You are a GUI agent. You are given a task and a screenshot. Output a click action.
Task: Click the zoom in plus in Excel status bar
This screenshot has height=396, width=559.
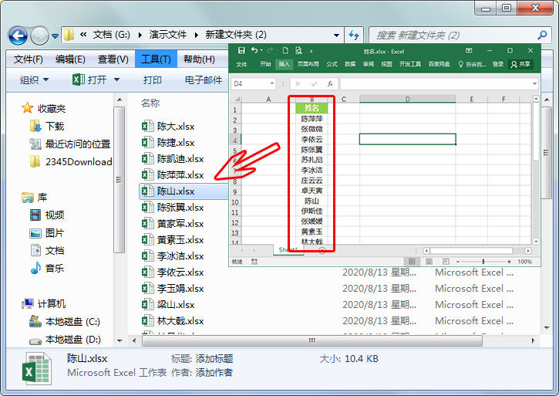click(509, 262)
